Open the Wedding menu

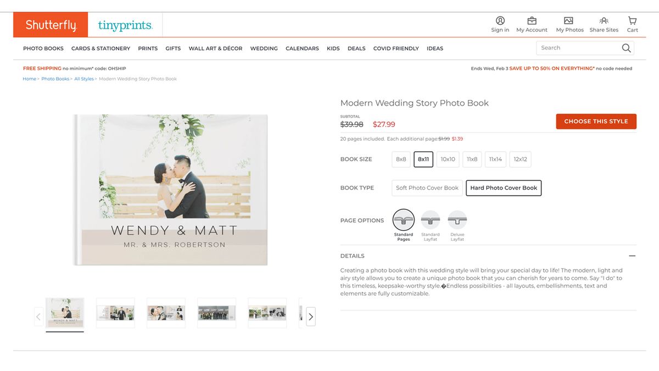tap(264, 48)
